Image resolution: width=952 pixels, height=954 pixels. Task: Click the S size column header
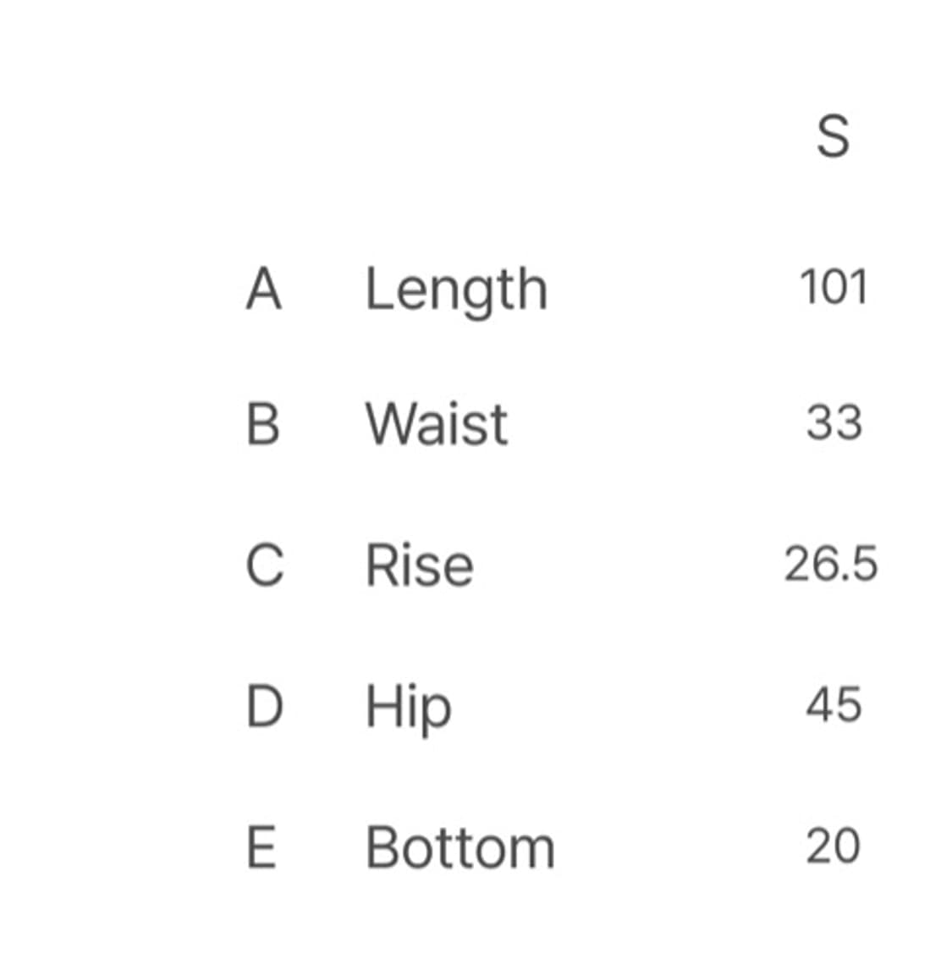click(833, 137)
